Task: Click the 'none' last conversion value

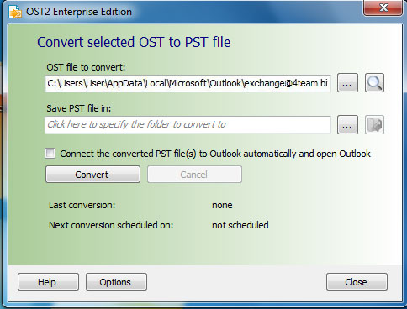Action: point(222,206)
